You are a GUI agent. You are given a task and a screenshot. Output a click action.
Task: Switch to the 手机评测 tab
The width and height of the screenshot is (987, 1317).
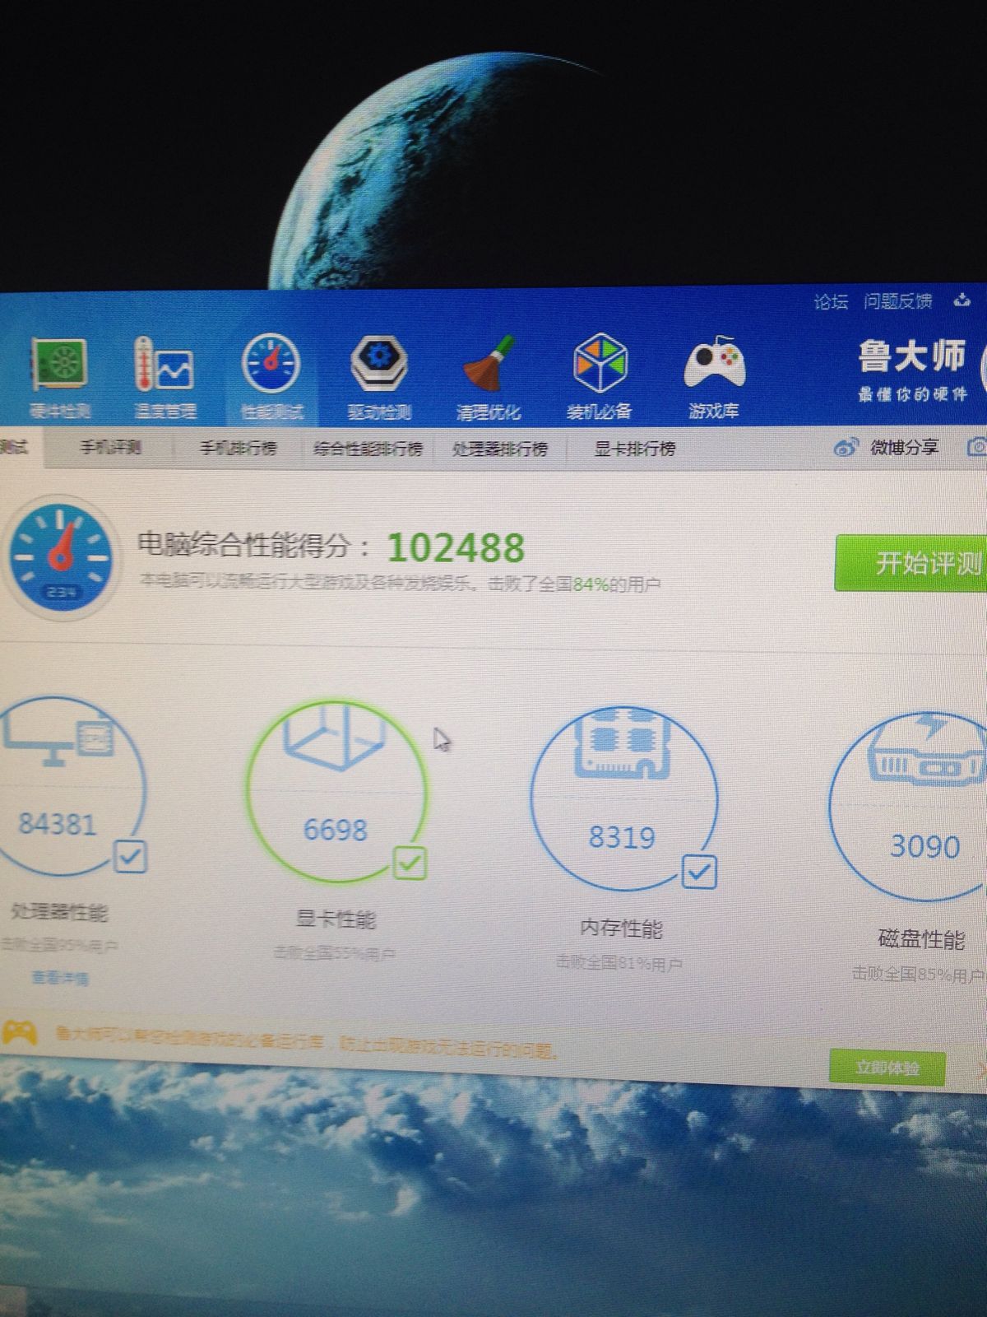(x=110, y=447)
